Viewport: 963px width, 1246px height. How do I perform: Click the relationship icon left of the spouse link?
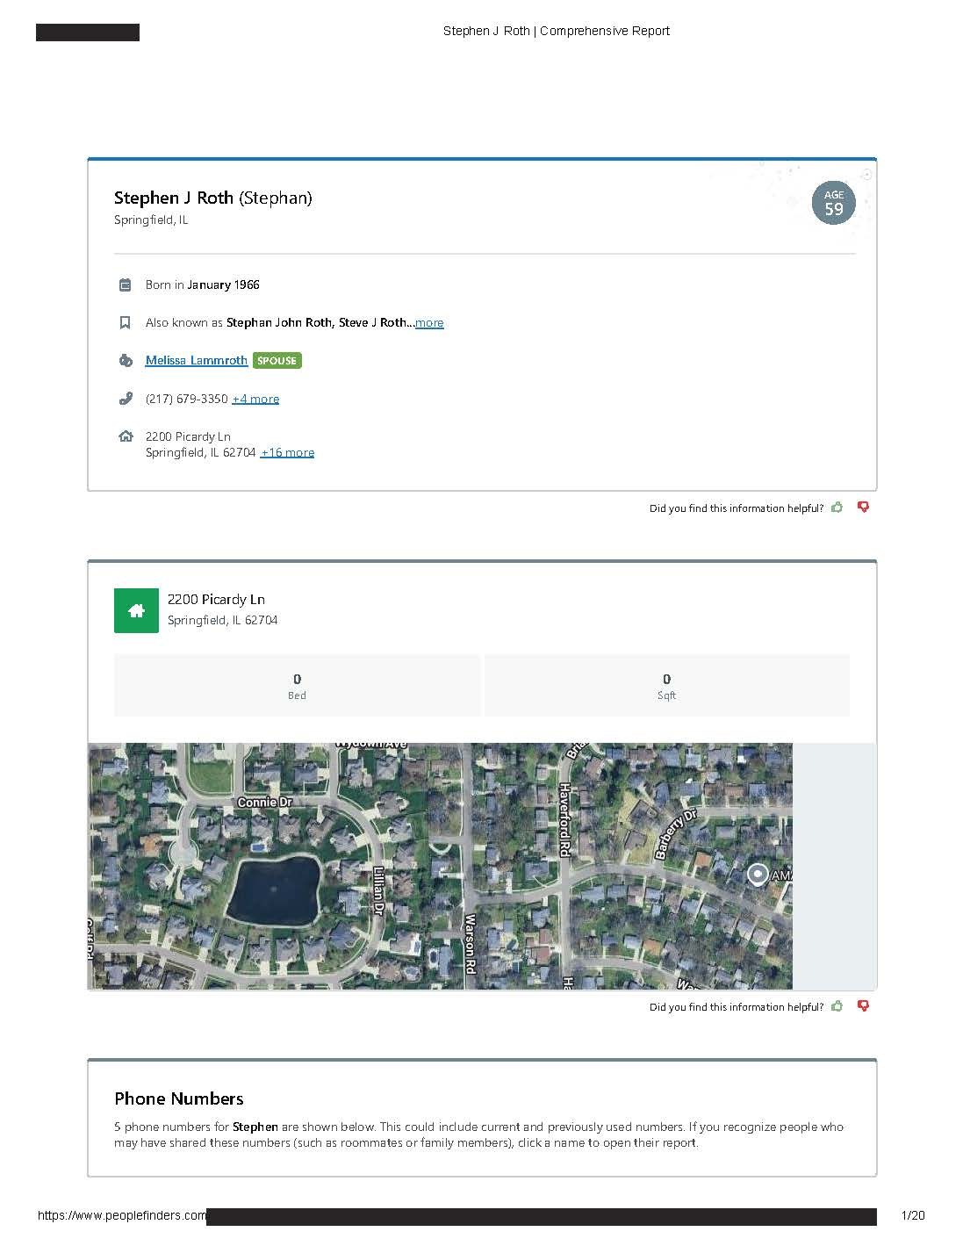pos(126,361)
